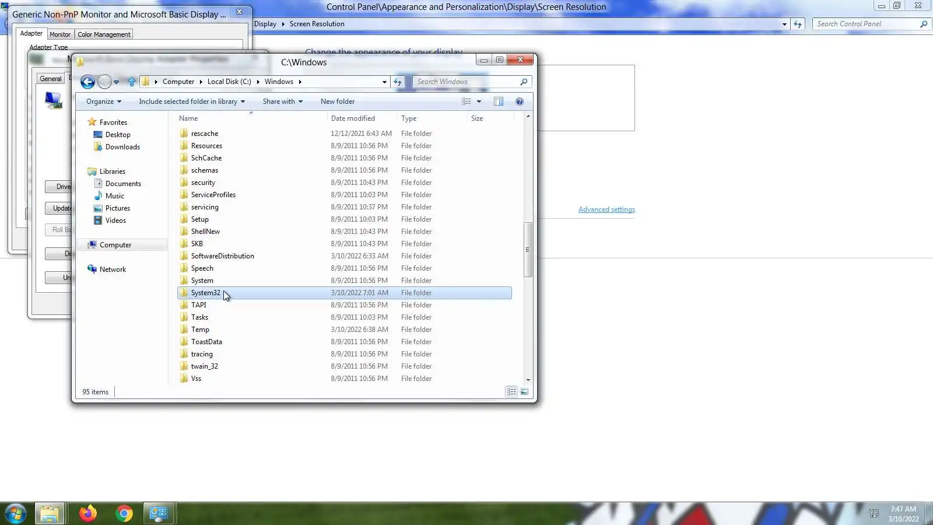The width and height of the screenshot is (933, 525).
Task: Select Libraries in the navigation pane
Action: point(113,171)
